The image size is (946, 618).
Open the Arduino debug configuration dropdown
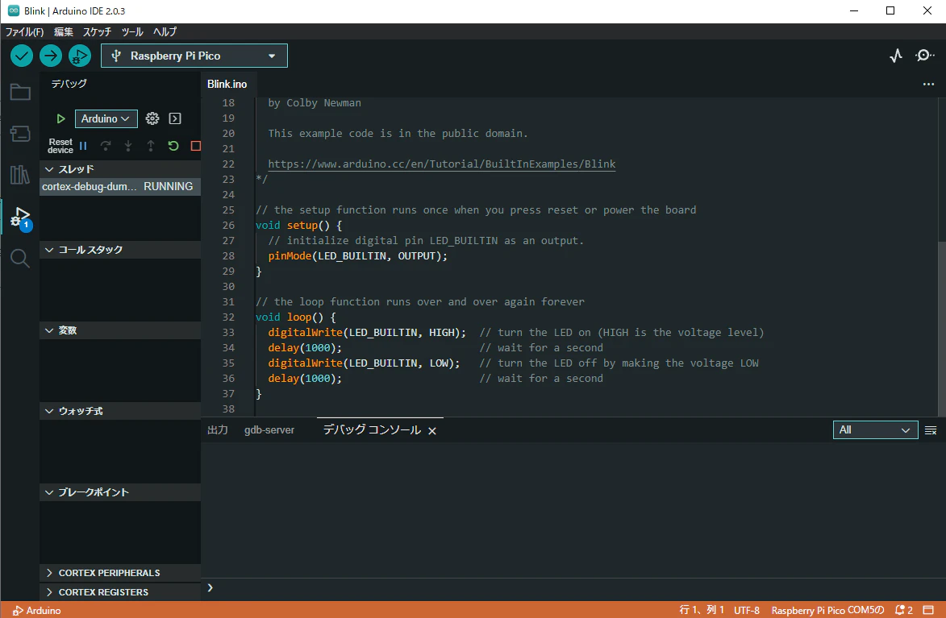(106, 118)
